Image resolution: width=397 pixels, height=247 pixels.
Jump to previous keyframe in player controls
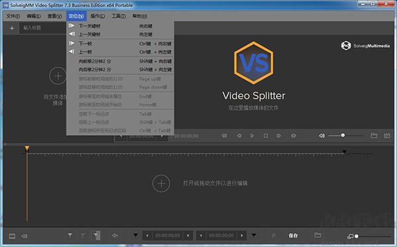click(224, 136)
